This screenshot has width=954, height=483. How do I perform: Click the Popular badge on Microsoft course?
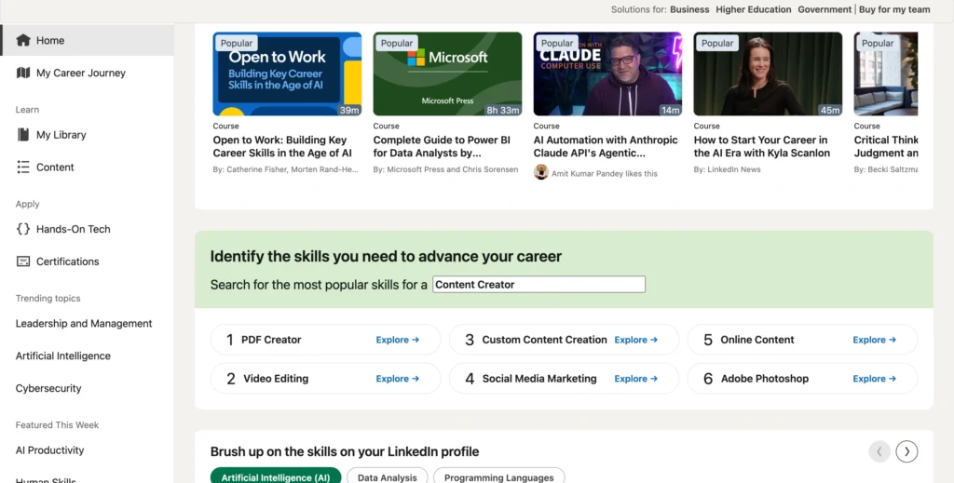[397, 43]
